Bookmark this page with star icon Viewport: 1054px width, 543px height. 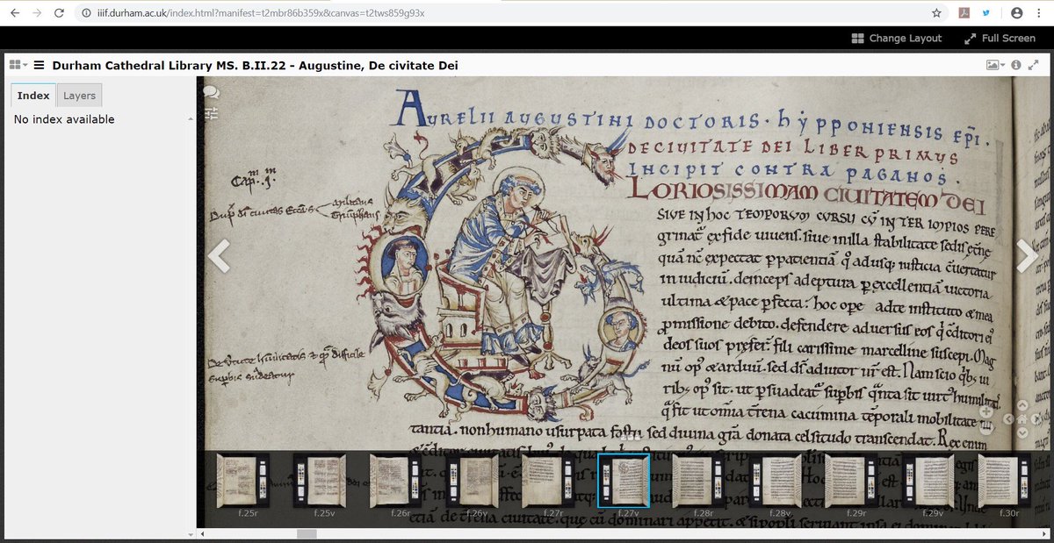(x=936, y=13)
